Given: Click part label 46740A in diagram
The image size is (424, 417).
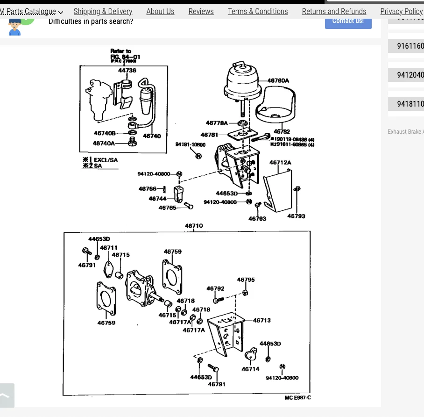Looking at the screenshot, I should coord(104,143).
